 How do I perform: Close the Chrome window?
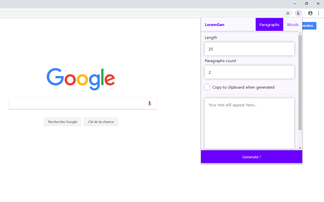click(x=318, y=4)
